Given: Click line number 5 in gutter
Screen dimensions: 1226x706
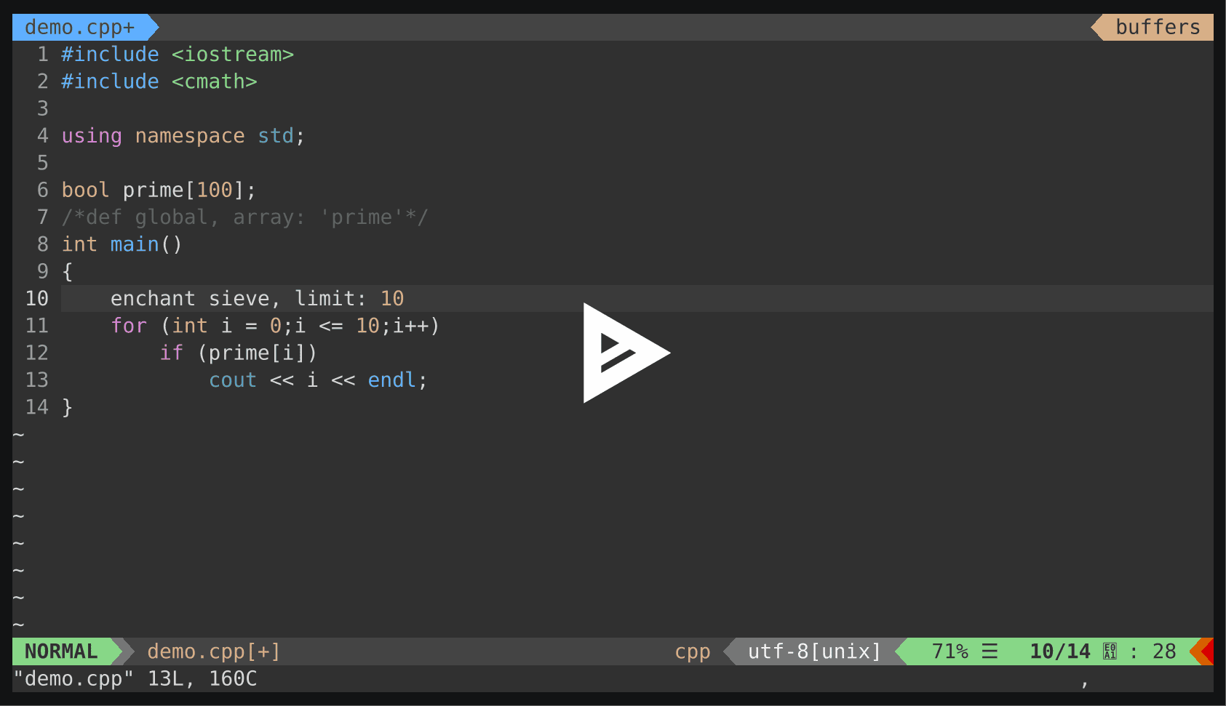Looking at the screenshot, I should 43,163.
